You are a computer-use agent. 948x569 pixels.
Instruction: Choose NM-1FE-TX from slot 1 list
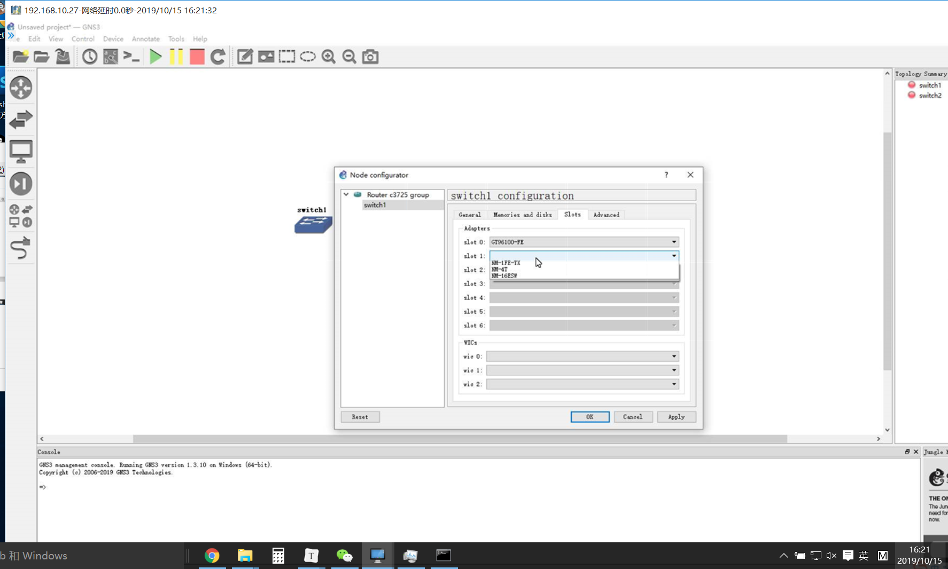tap(584, 263)
